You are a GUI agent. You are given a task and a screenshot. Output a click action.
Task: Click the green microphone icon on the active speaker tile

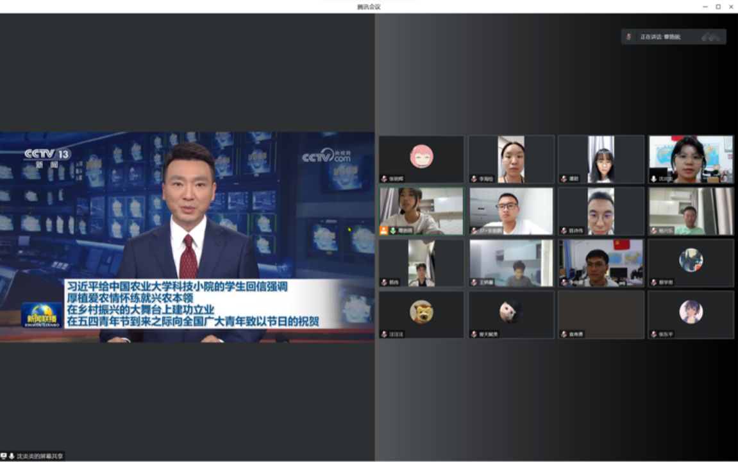392,230
